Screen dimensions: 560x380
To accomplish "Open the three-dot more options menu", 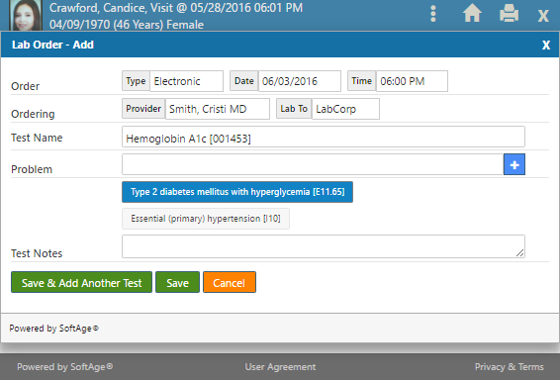I will [x=433, y=14].
